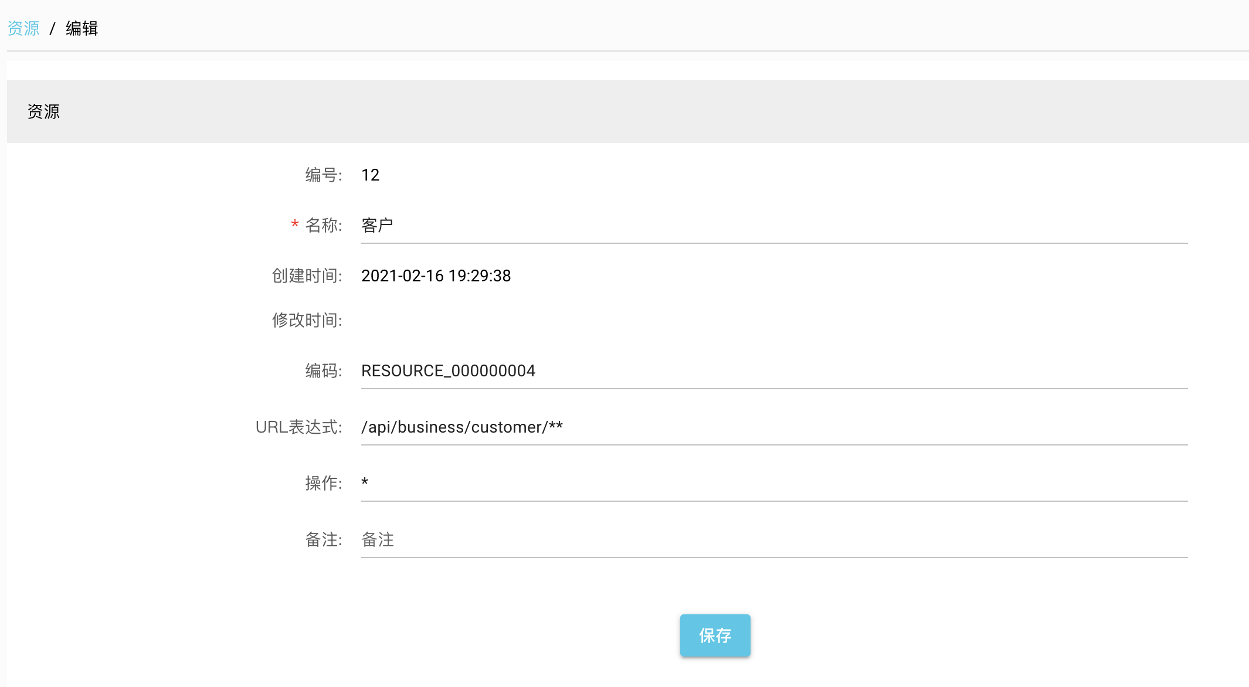
Task: Click the 编码 field label
Action: (323, 371)
